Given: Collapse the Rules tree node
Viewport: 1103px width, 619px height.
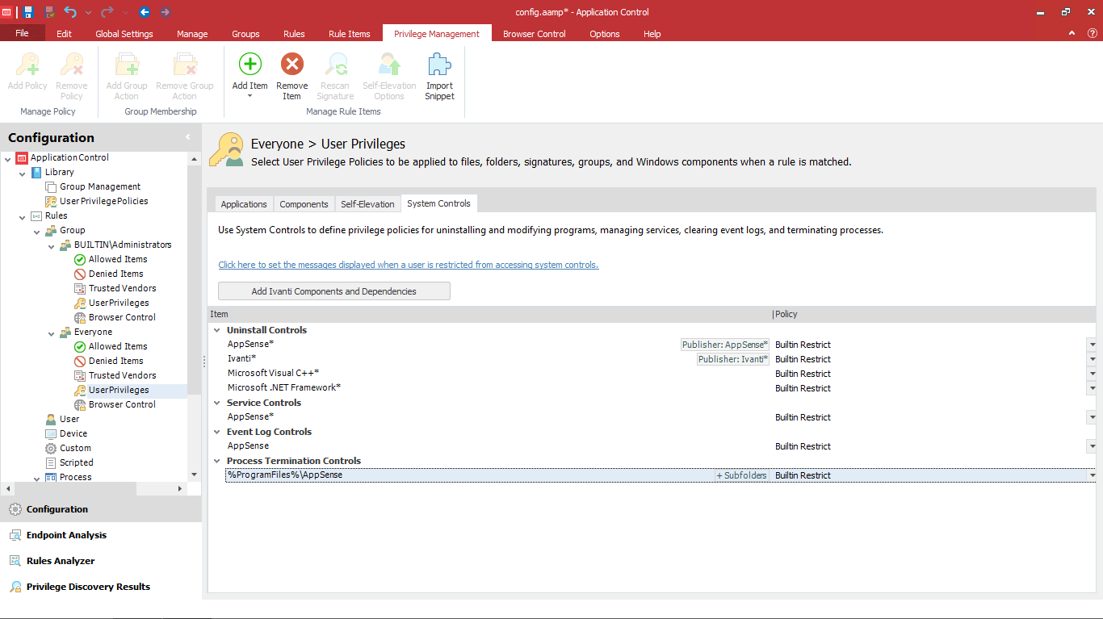Looking at the screenshot, I should tap(22, 216).
